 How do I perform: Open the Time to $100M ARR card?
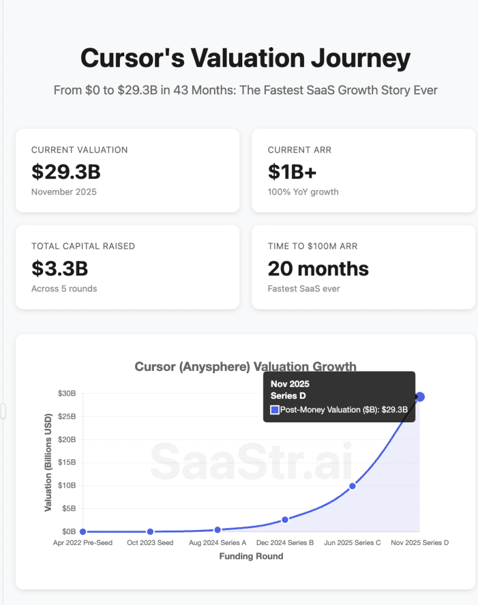tap(363, 267)
